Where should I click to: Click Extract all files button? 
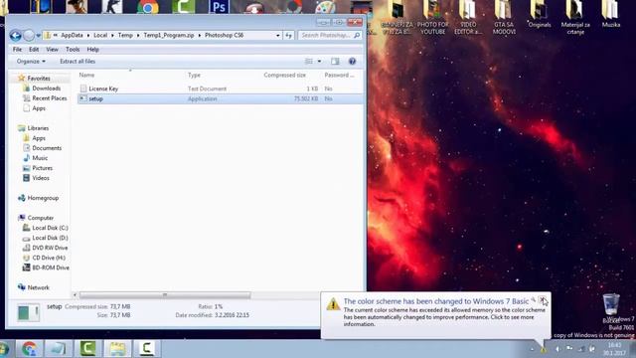[78, 62]
